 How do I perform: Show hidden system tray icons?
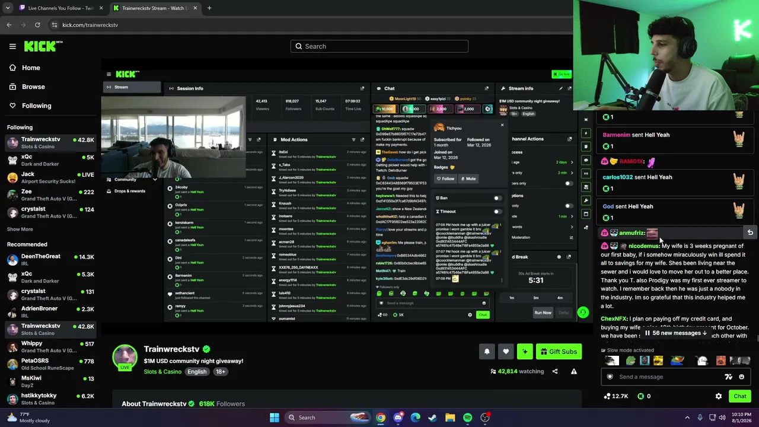point(688,418)
